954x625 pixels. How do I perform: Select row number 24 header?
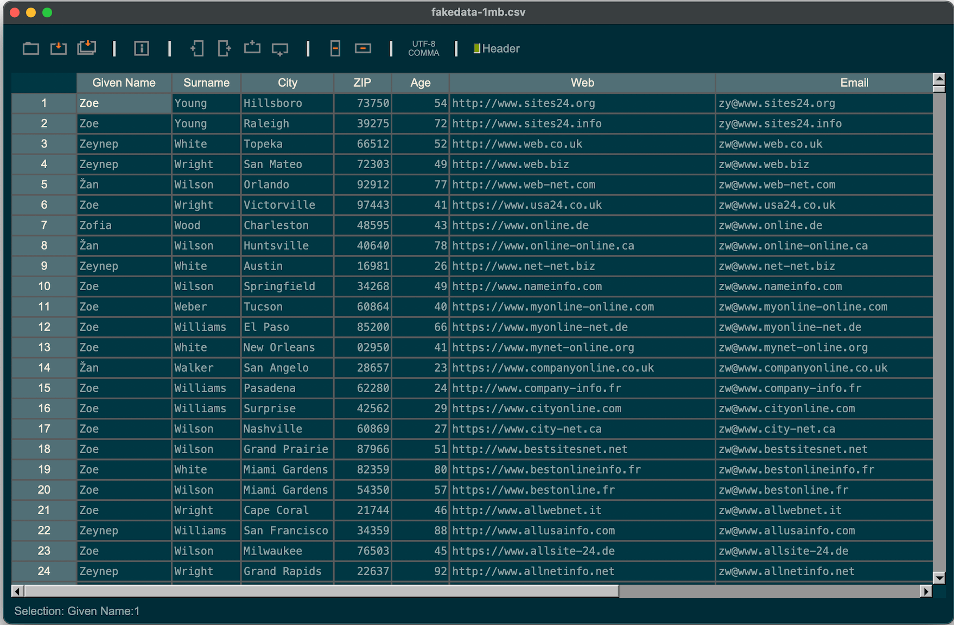pyautogui.click(x=44, y=571)
